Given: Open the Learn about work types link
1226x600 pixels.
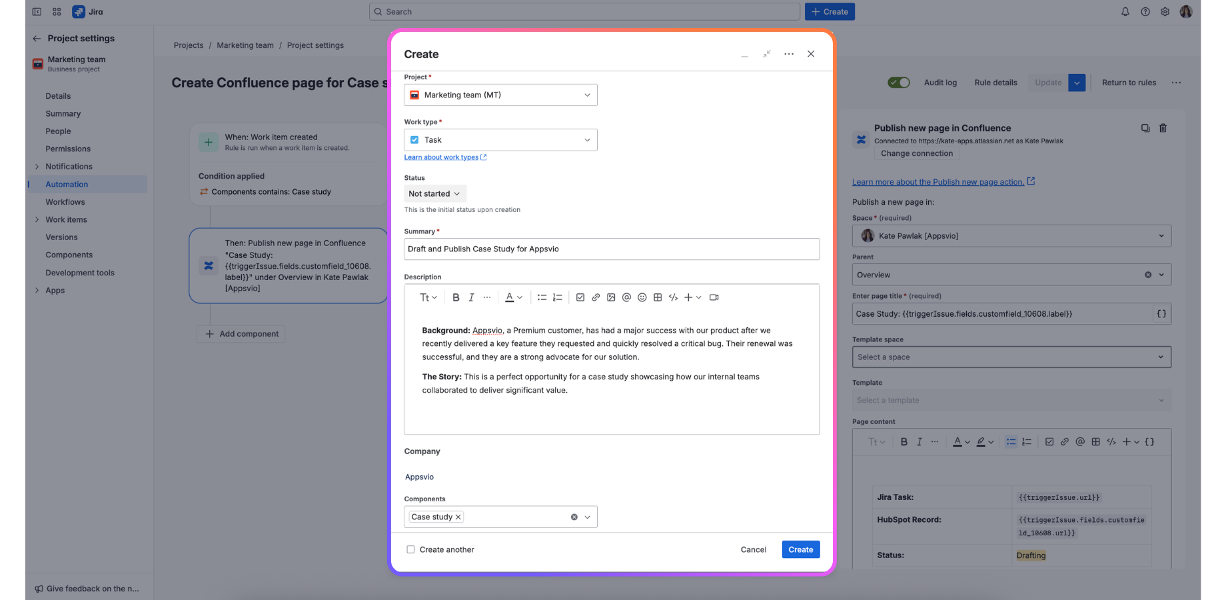Looking at the screenshot, I should [x=445, y=157].
